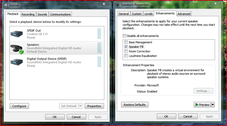Image resolution: width=227 pixels, height=126 pixels.
Task: Enable Room Correction enhancement
Action: click(126, 51)
